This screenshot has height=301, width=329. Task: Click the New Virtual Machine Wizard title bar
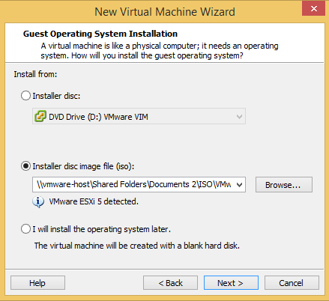tap(165, 12)
